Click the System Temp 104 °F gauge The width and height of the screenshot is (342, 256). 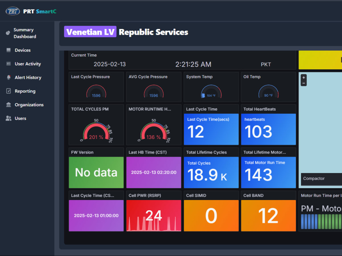[x=211, y=91]
